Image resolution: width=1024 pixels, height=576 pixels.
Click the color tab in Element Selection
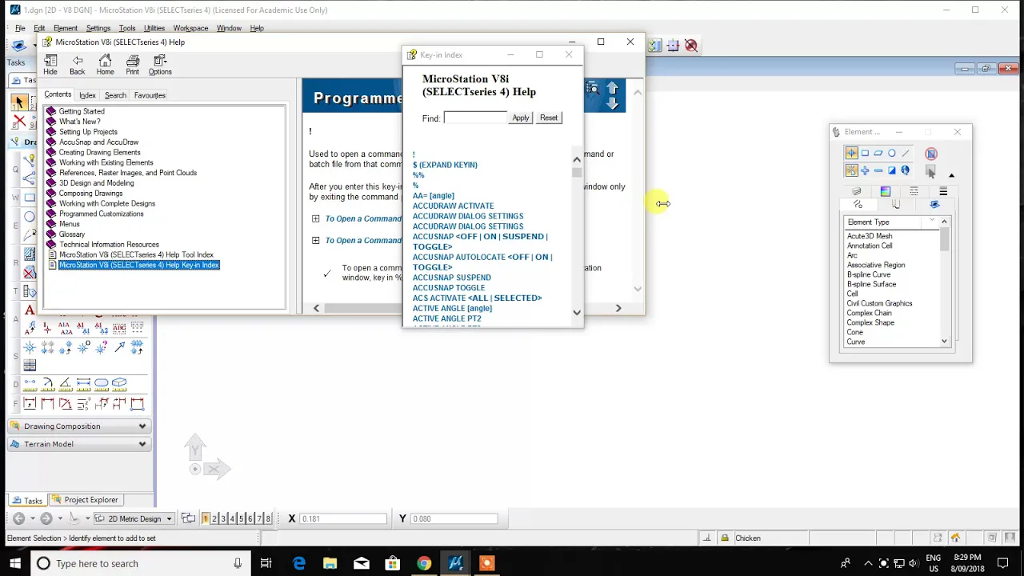[886, 192]
